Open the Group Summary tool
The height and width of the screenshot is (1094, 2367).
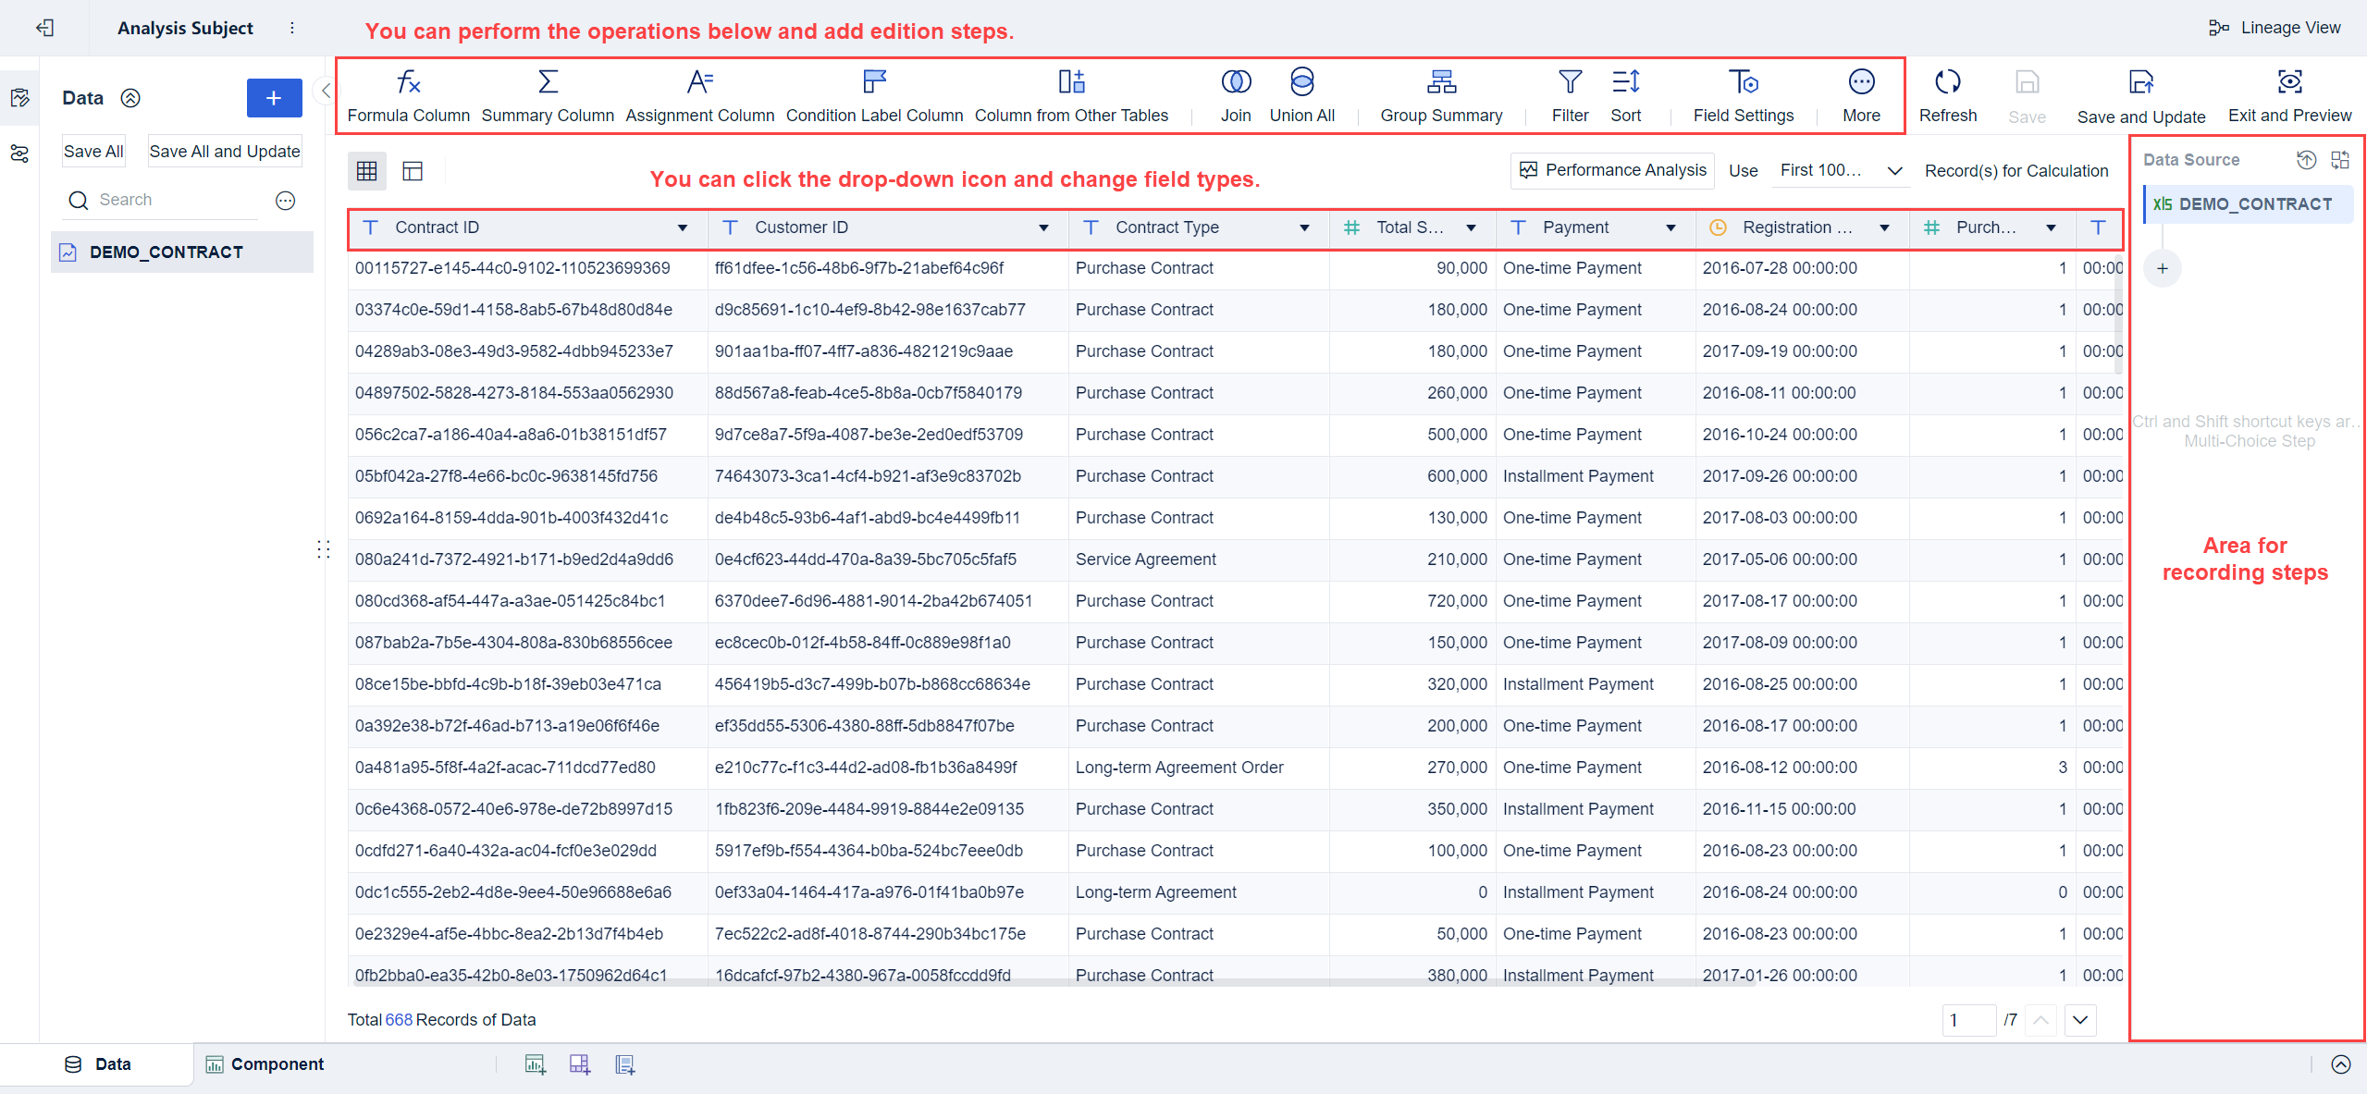click(1440, 94)
